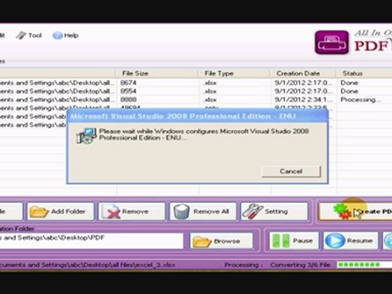Open the Tool menu
Image resolution: width=392 pixels, height=294 pixels.
[29, 36]
